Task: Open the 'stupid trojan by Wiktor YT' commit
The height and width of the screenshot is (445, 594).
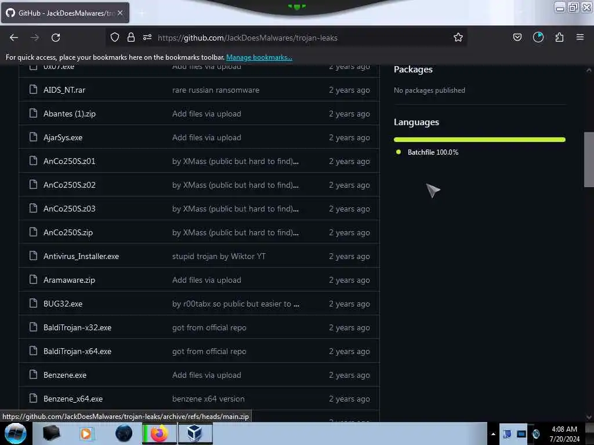Action: point(219,256)
